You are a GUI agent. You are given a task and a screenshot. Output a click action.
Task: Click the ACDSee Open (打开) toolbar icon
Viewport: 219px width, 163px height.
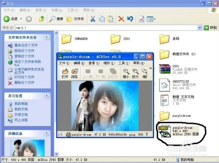point(65,73)
